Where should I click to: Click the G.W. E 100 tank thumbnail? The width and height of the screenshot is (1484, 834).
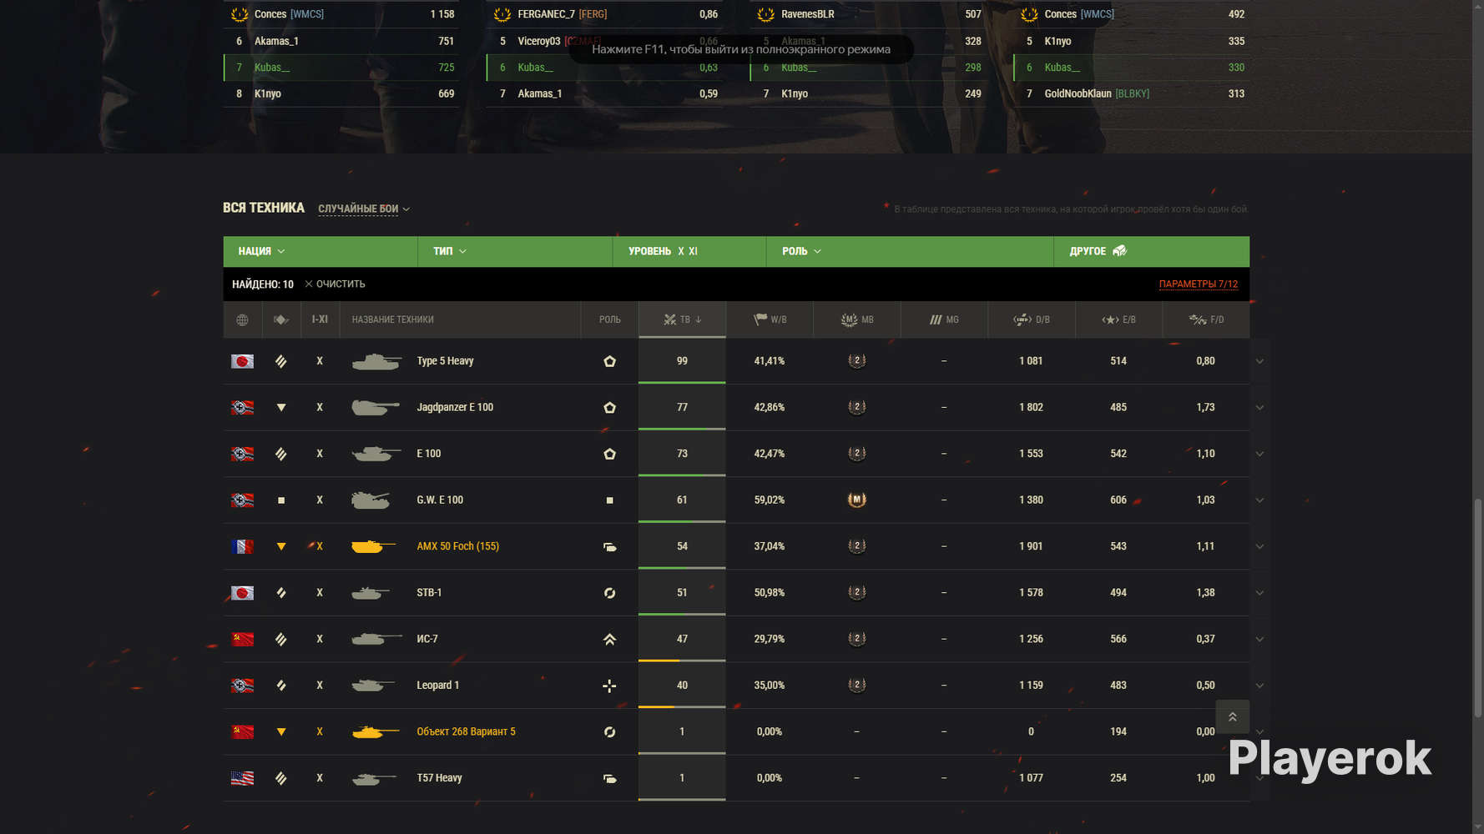pyautogui.click(x=372, y=500)
